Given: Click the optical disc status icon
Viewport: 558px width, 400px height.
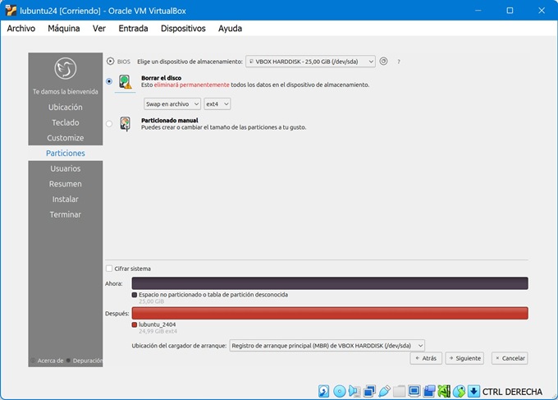Looking at the screenshot, I should point(340,391).
